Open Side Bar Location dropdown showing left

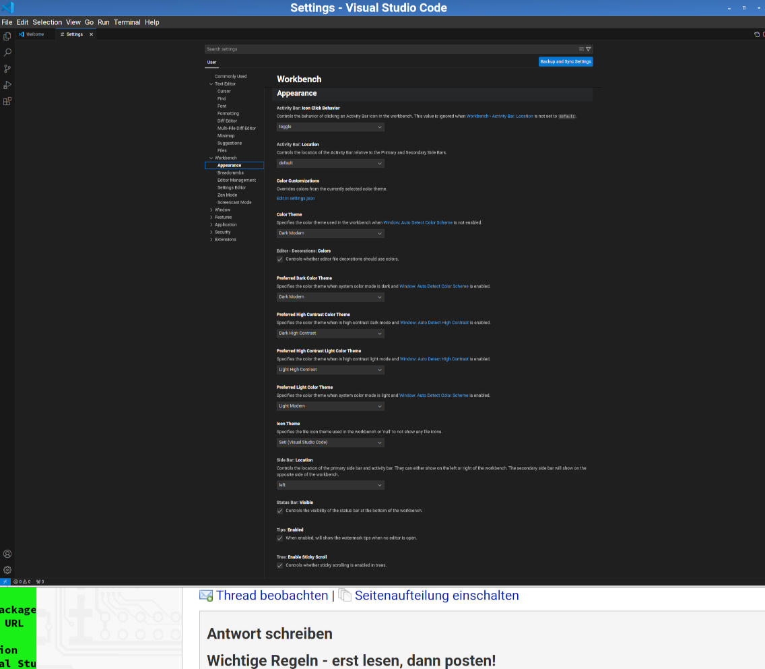(330, 485)
